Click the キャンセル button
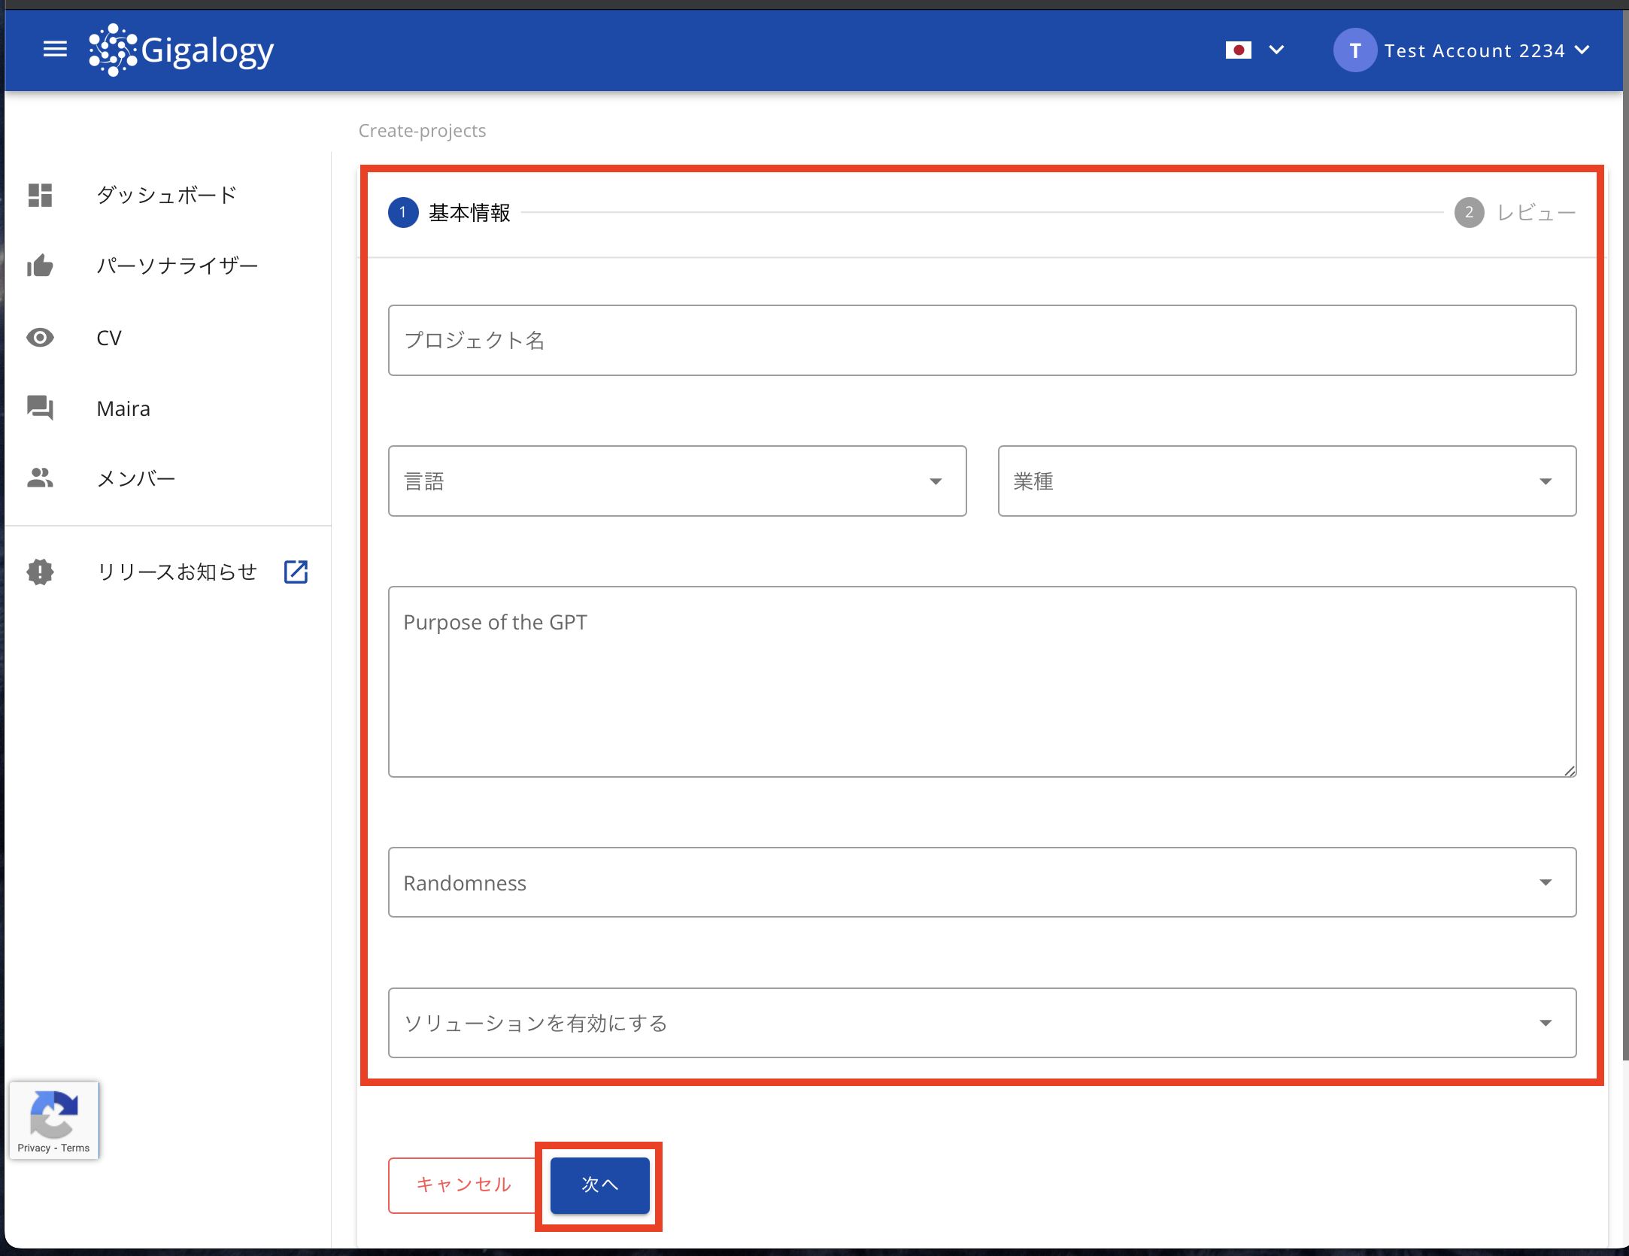The height and width of the screenshot is (1256, 1629). click(463, 1185)
